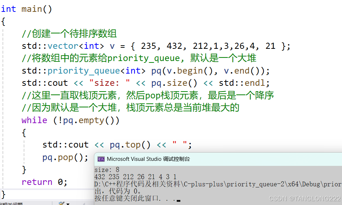Click the final closing brace of main
This screenshot has width=342, height=205.
pos(3,194)
